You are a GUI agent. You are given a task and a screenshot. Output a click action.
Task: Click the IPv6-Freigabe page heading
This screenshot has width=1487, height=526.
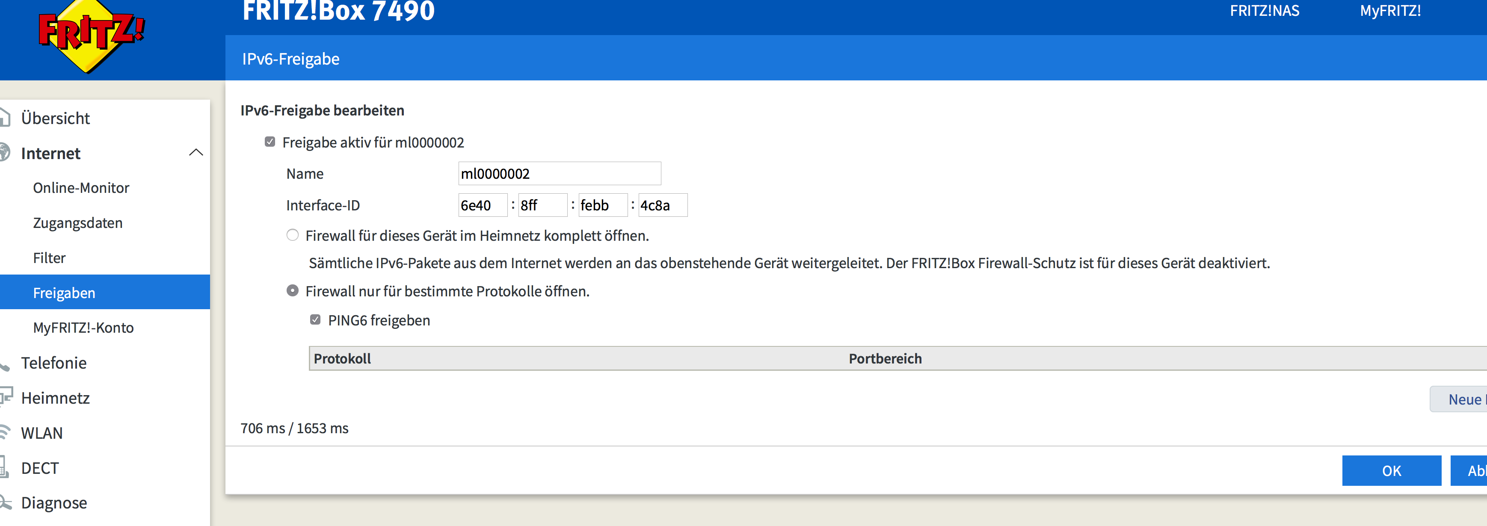pyautogui.click(x=290, y=59)
